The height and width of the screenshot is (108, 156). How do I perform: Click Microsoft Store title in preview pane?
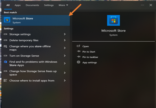click(114, 31)
